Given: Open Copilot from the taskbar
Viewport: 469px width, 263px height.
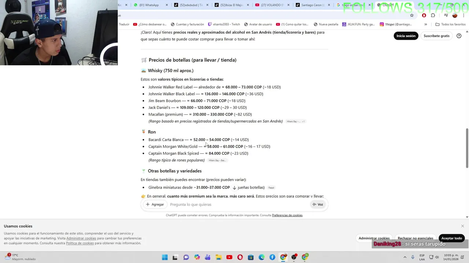Looking at the screenshot, I should (197, 257).
